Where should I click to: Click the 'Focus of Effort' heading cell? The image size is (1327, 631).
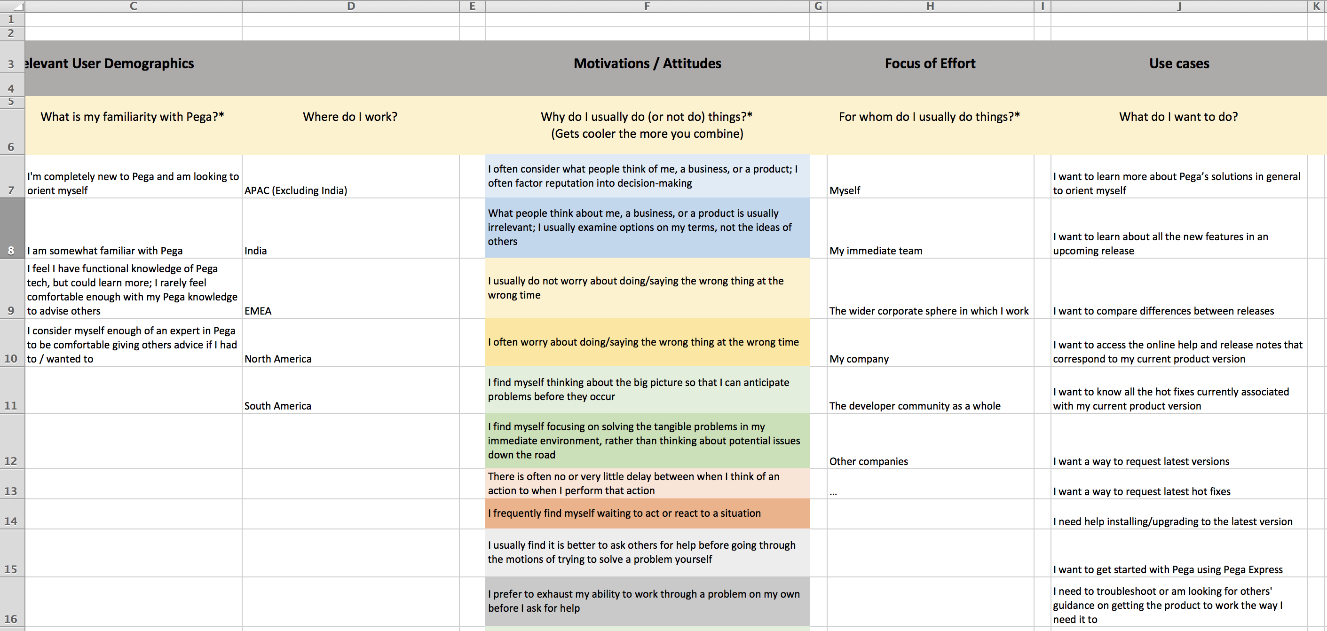[930, 63]
